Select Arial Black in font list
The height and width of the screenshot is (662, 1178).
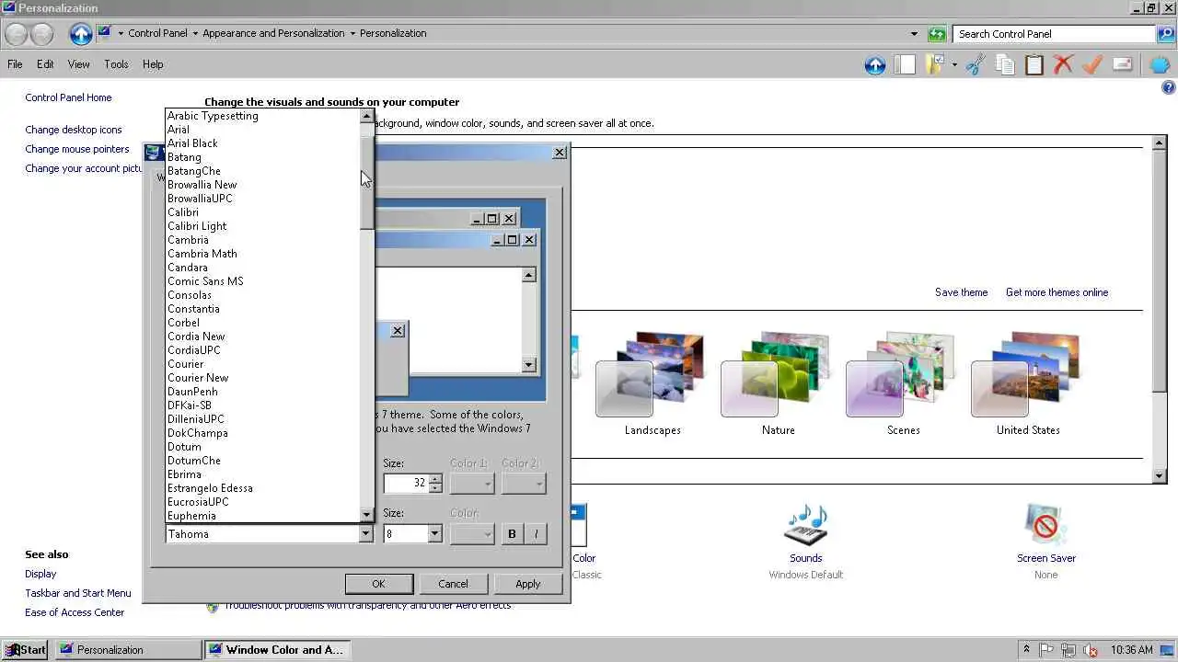click(262, 143)
